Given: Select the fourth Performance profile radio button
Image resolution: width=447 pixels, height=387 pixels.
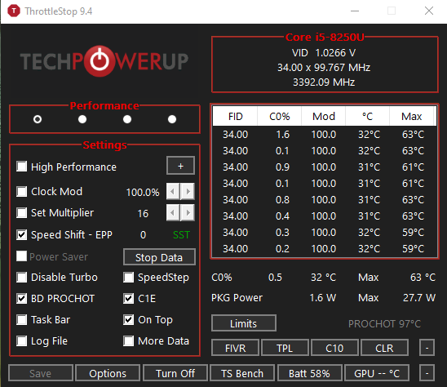Looking at the screenshot, I should (172, 119).
